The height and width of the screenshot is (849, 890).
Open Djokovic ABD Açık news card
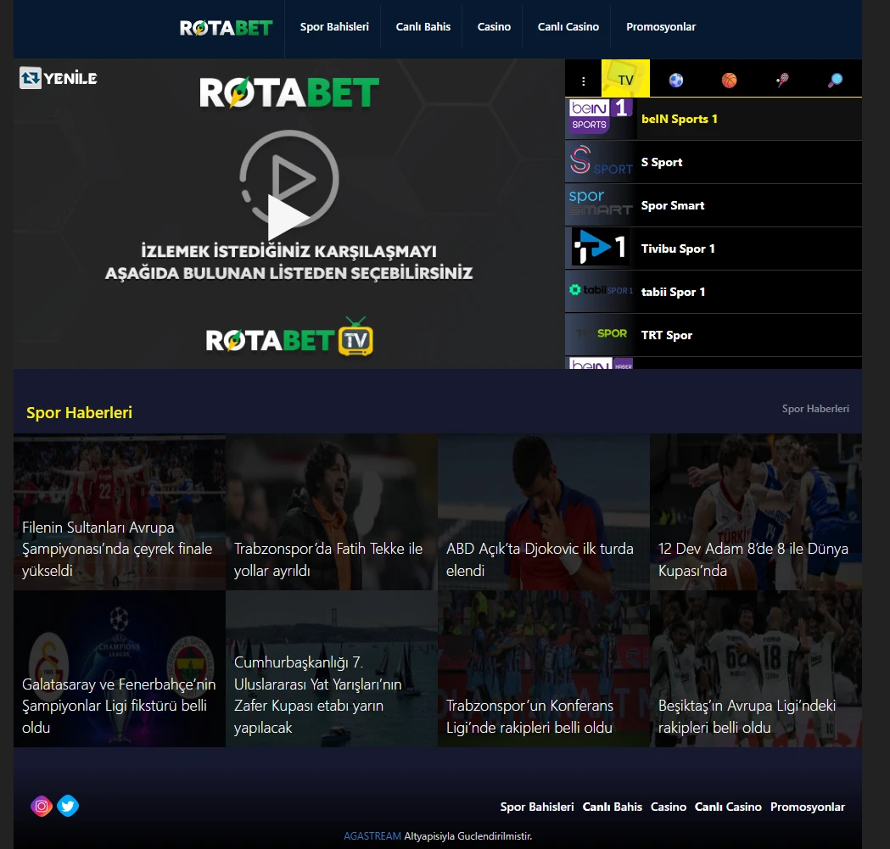[x=543, y=512]
